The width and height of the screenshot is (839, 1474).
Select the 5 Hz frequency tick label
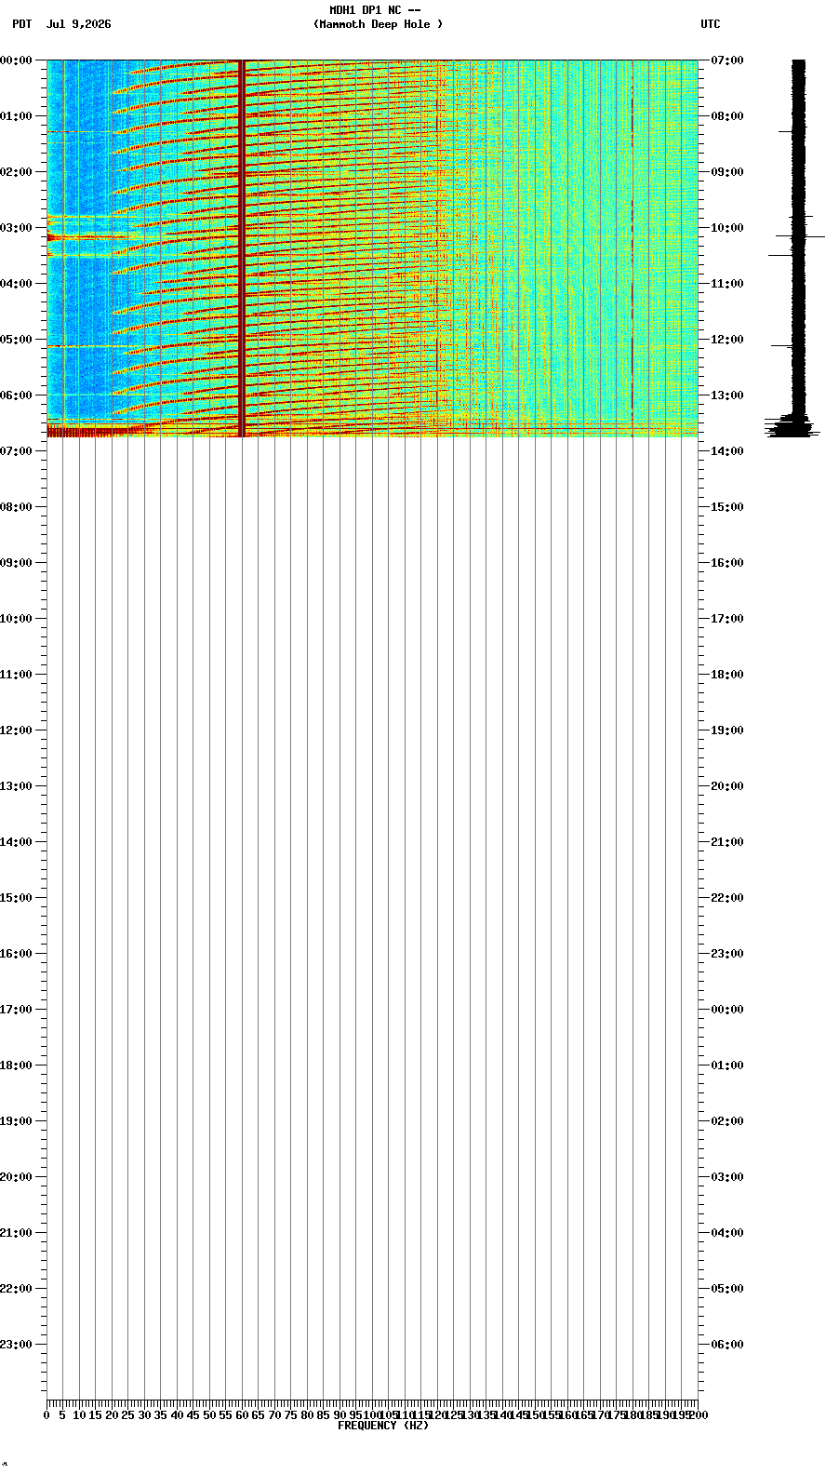pos(62,1415)
